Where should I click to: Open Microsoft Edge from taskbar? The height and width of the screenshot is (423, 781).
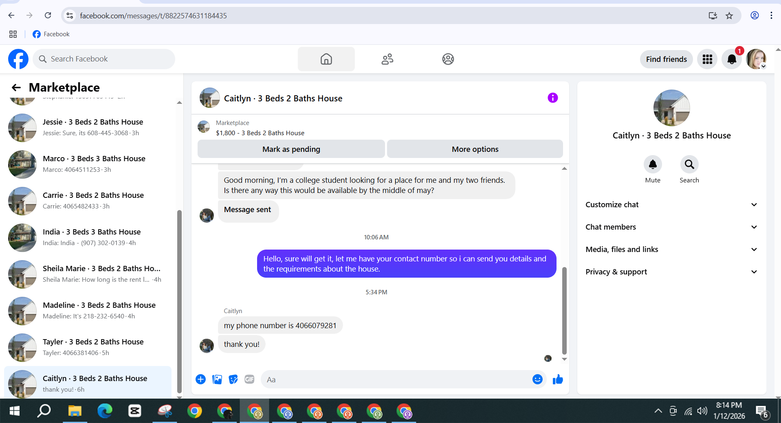pyautogui.click(x=105, y=411)
